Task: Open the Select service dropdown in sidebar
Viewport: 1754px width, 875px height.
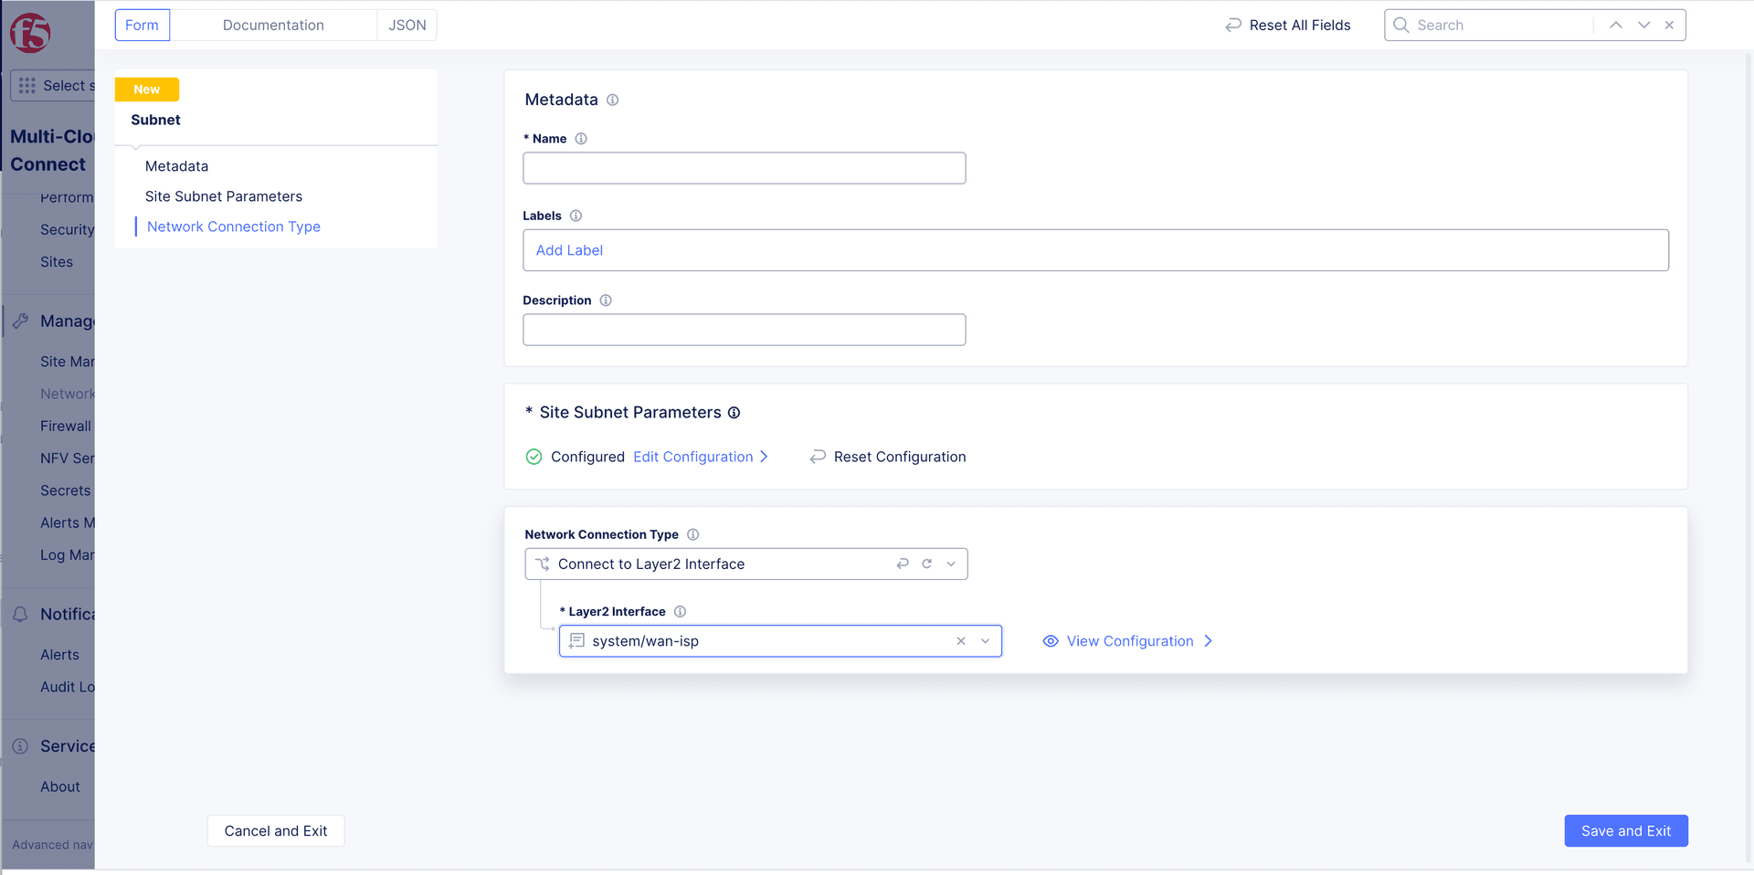Action: pos(53,86)
